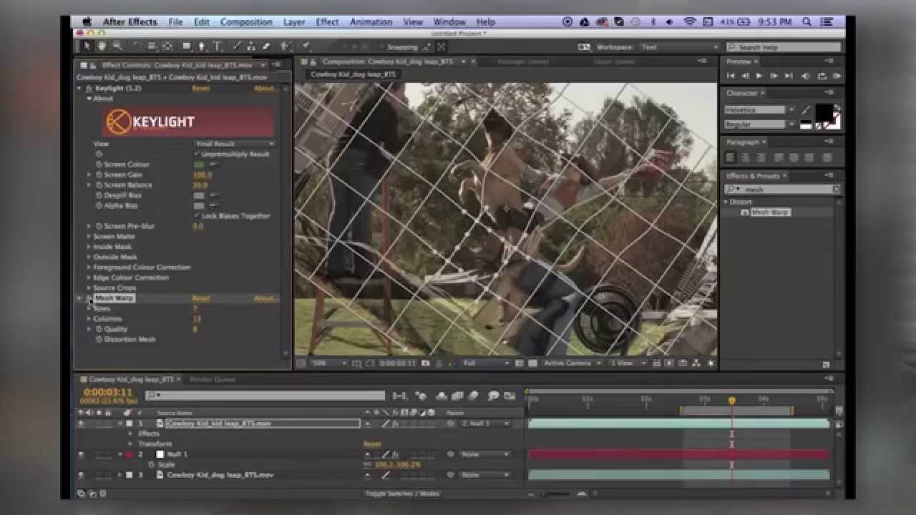Image resolution: width=916 pixels, height=515 pixels.
Task: Hide layer 1 Cowboy Kid_kid leap_BTS.mov
Action: tap(81, 423)
